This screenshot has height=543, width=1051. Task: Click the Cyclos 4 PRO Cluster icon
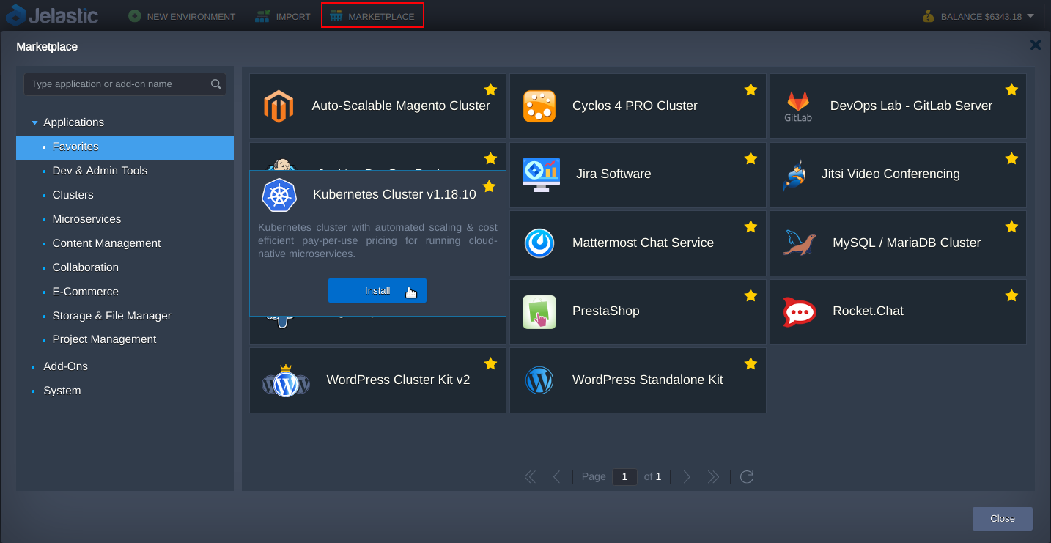point(539,106)
